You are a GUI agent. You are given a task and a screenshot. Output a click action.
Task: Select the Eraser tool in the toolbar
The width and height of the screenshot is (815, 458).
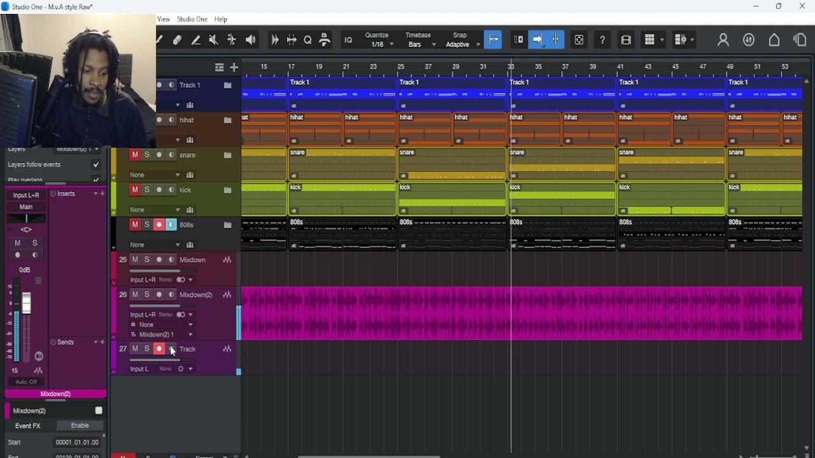pos(177,40)
